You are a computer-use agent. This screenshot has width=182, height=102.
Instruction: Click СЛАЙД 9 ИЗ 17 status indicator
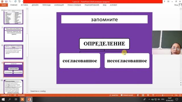6,95
